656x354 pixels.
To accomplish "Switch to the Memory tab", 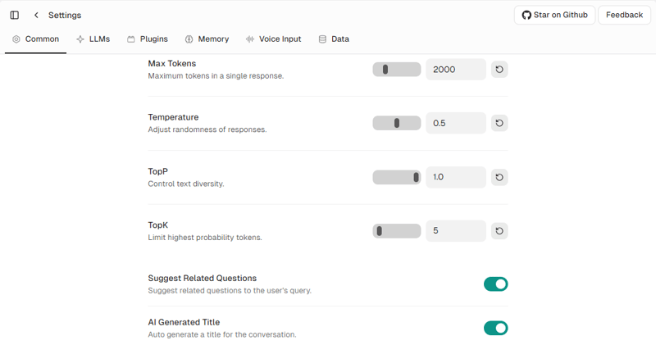I will tap(207, 39).
